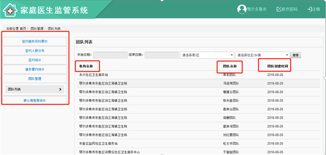Image resolution: width=326 pixels, height=155 pixels.
Task: Click the chevron arrow on 团队列表 sidebar item
Action: tap(60, 89)
